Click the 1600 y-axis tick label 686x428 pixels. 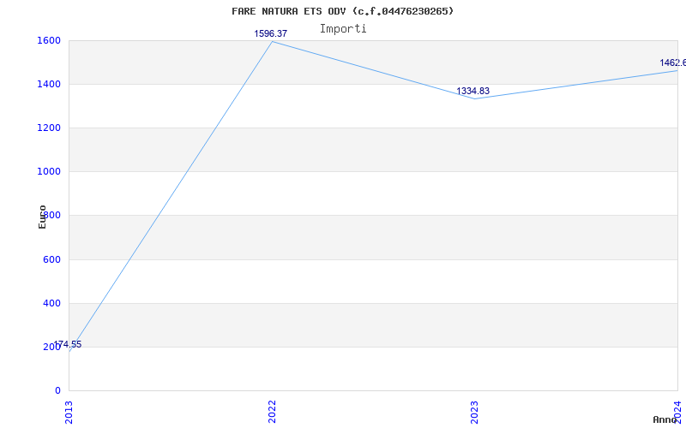click(49, 40)
